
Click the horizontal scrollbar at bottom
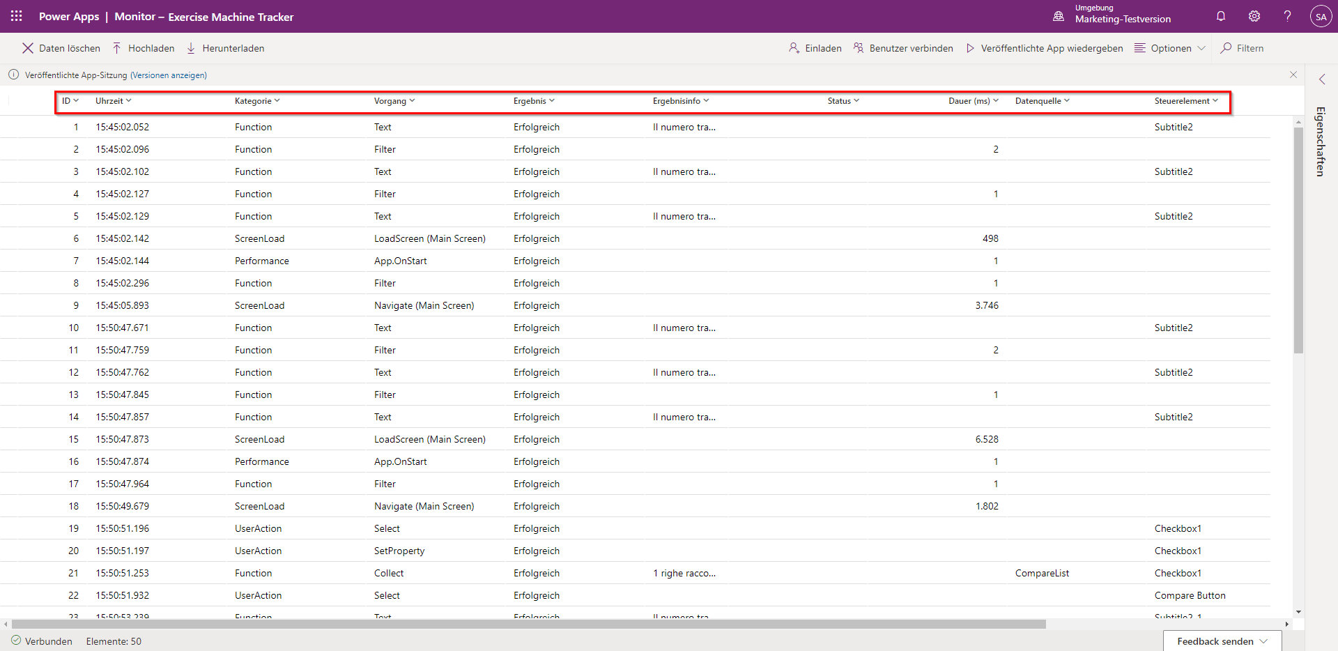(530, 624)
